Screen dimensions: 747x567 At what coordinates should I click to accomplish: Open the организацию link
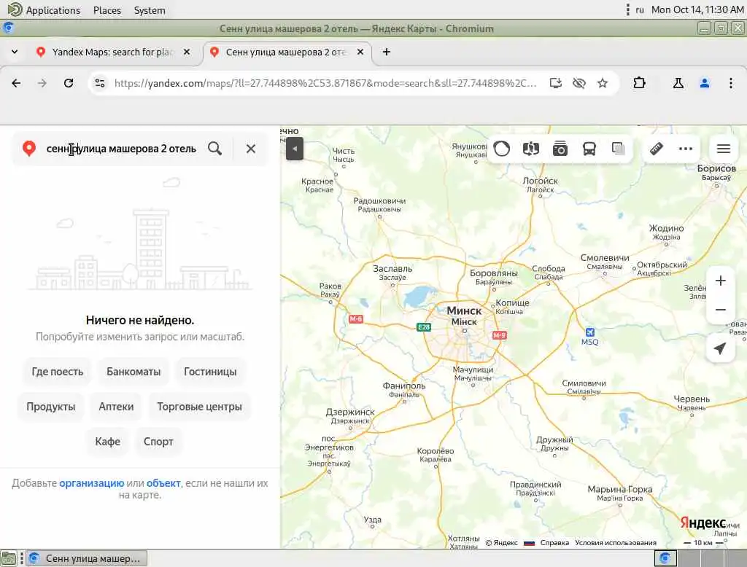pyautogui.click(x=91, y=482)
